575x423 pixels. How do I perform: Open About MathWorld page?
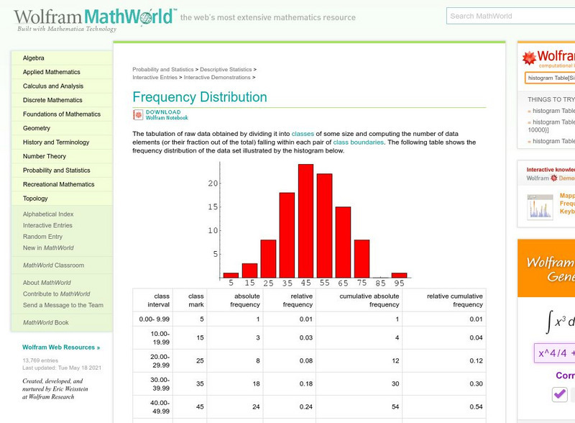pyautogui.click(x=47, y=283)
